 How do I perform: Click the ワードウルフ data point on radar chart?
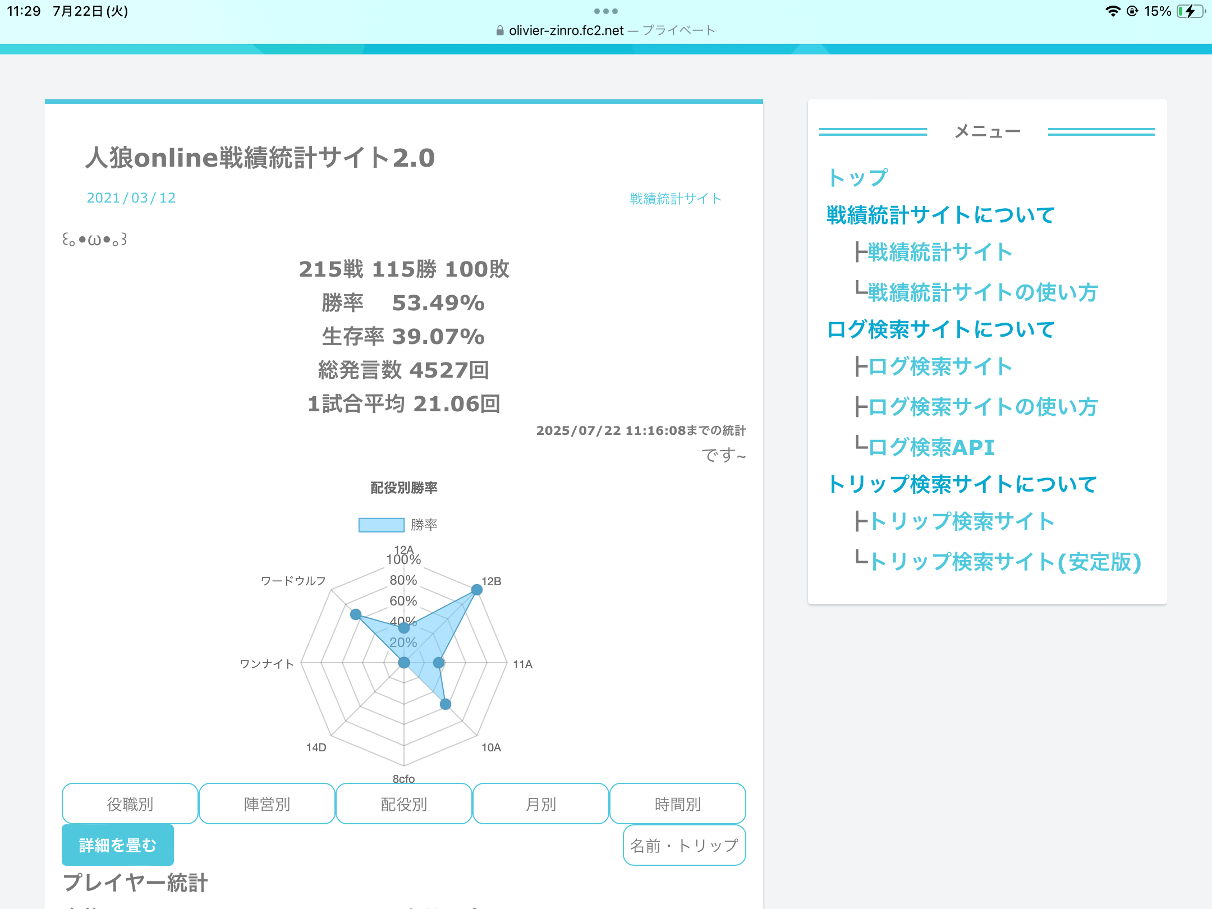point(356,614)
